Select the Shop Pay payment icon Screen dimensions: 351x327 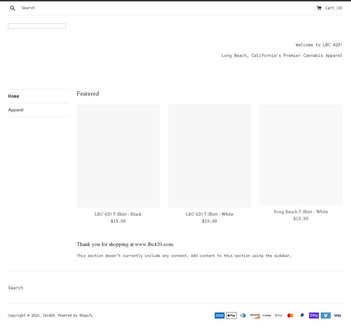click(x=314, y=315)
